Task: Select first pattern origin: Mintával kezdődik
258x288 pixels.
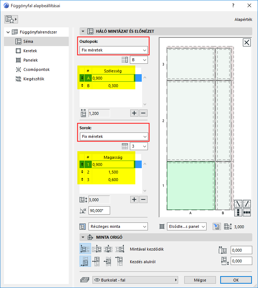Action: (85, 249)
